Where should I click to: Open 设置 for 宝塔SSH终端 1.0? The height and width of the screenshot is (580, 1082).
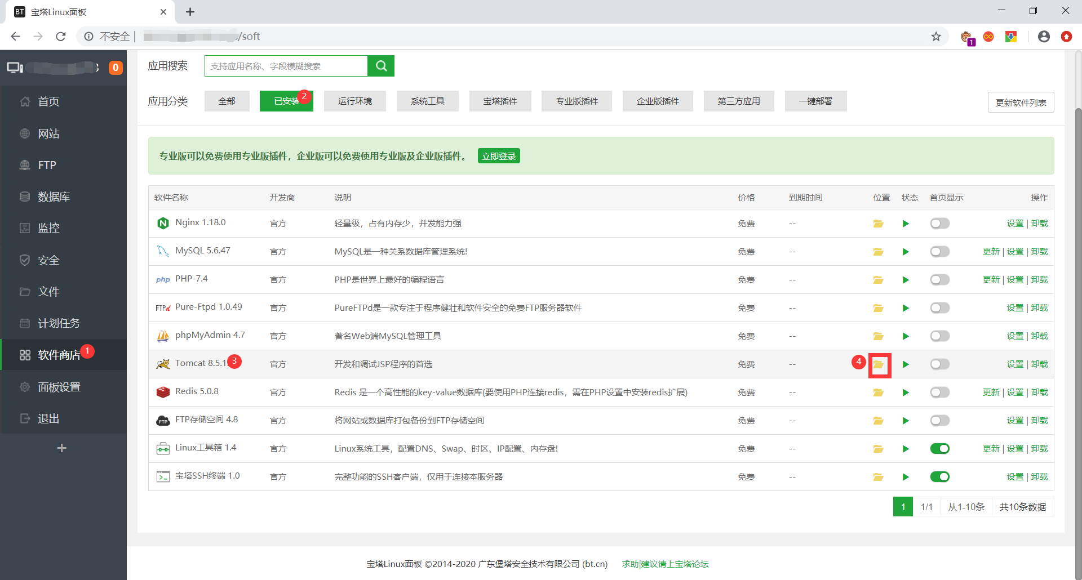point(1015,477)
